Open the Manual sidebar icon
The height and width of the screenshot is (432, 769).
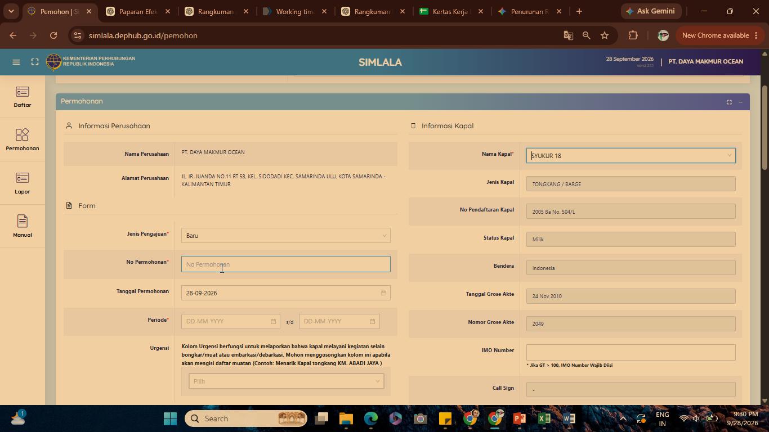pyautogui.click(x=23, y=226)
